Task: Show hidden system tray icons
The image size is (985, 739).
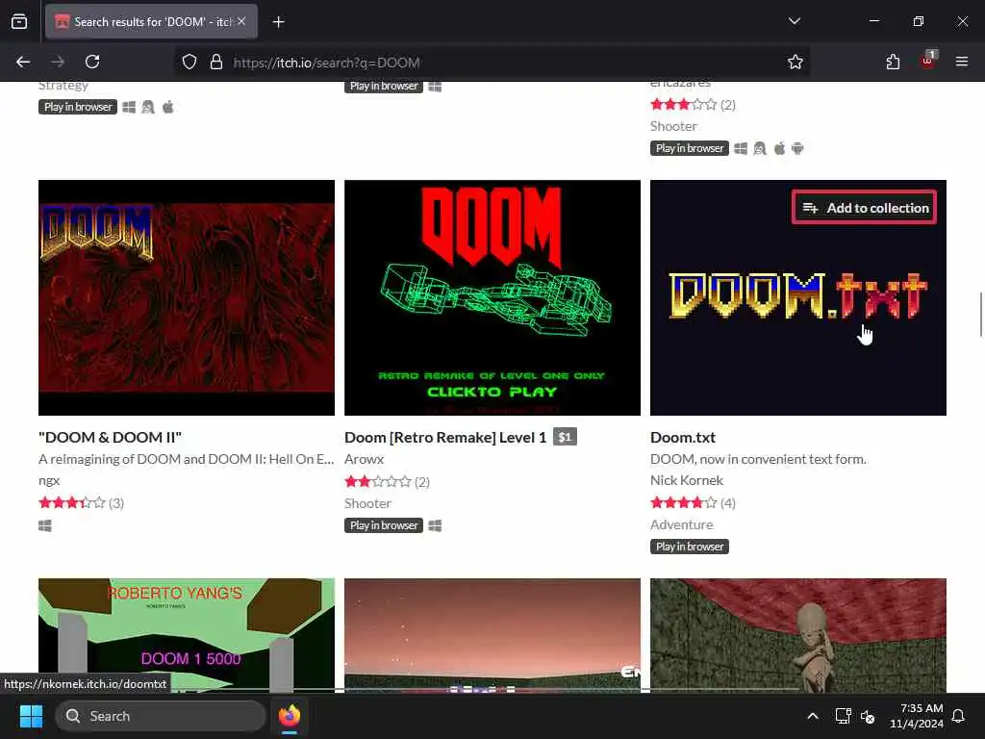Action: coord(812,716)
